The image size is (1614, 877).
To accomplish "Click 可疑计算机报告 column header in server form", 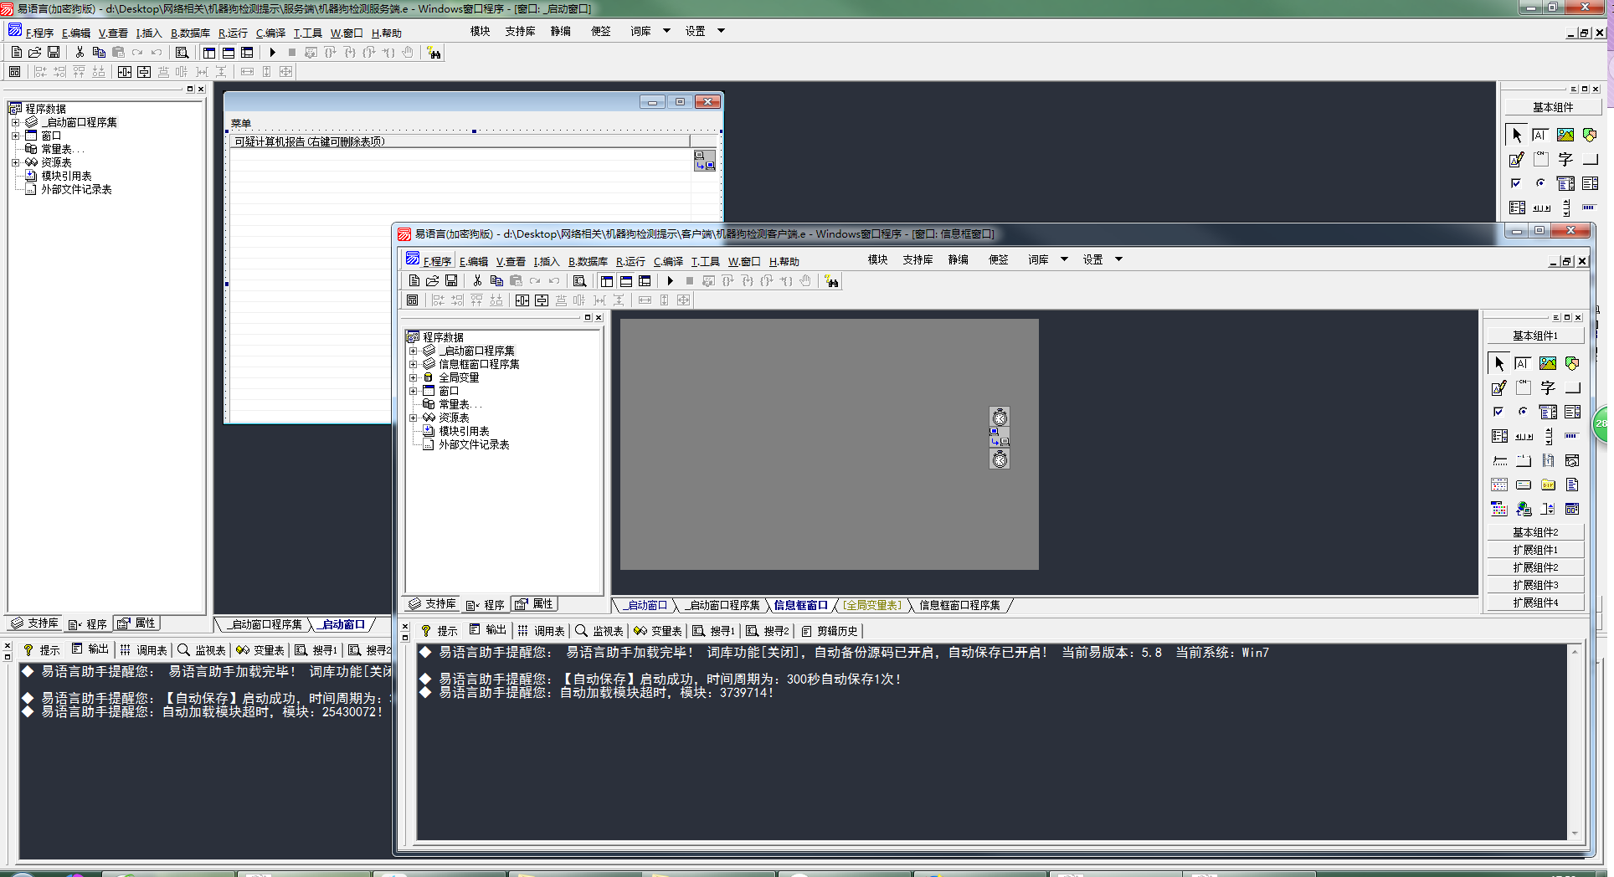I will click(460, 141).
